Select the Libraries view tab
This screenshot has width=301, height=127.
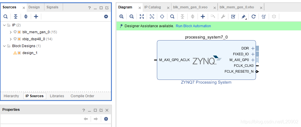pos(57,96)
